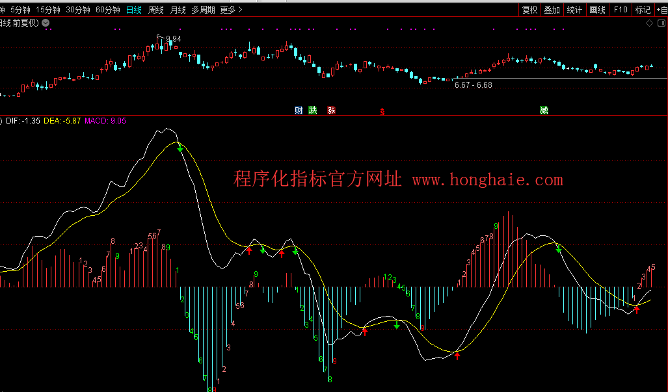Toggle the side panel layout icon
The width and height of the screenshot is (668, 392).
coord(660,23)
